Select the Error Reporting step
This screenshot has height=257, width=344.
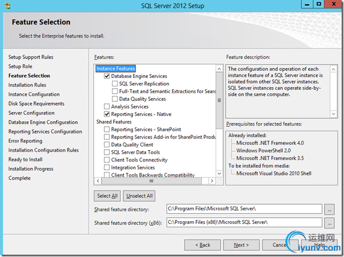pyautogui.click(x=25, y=141)
